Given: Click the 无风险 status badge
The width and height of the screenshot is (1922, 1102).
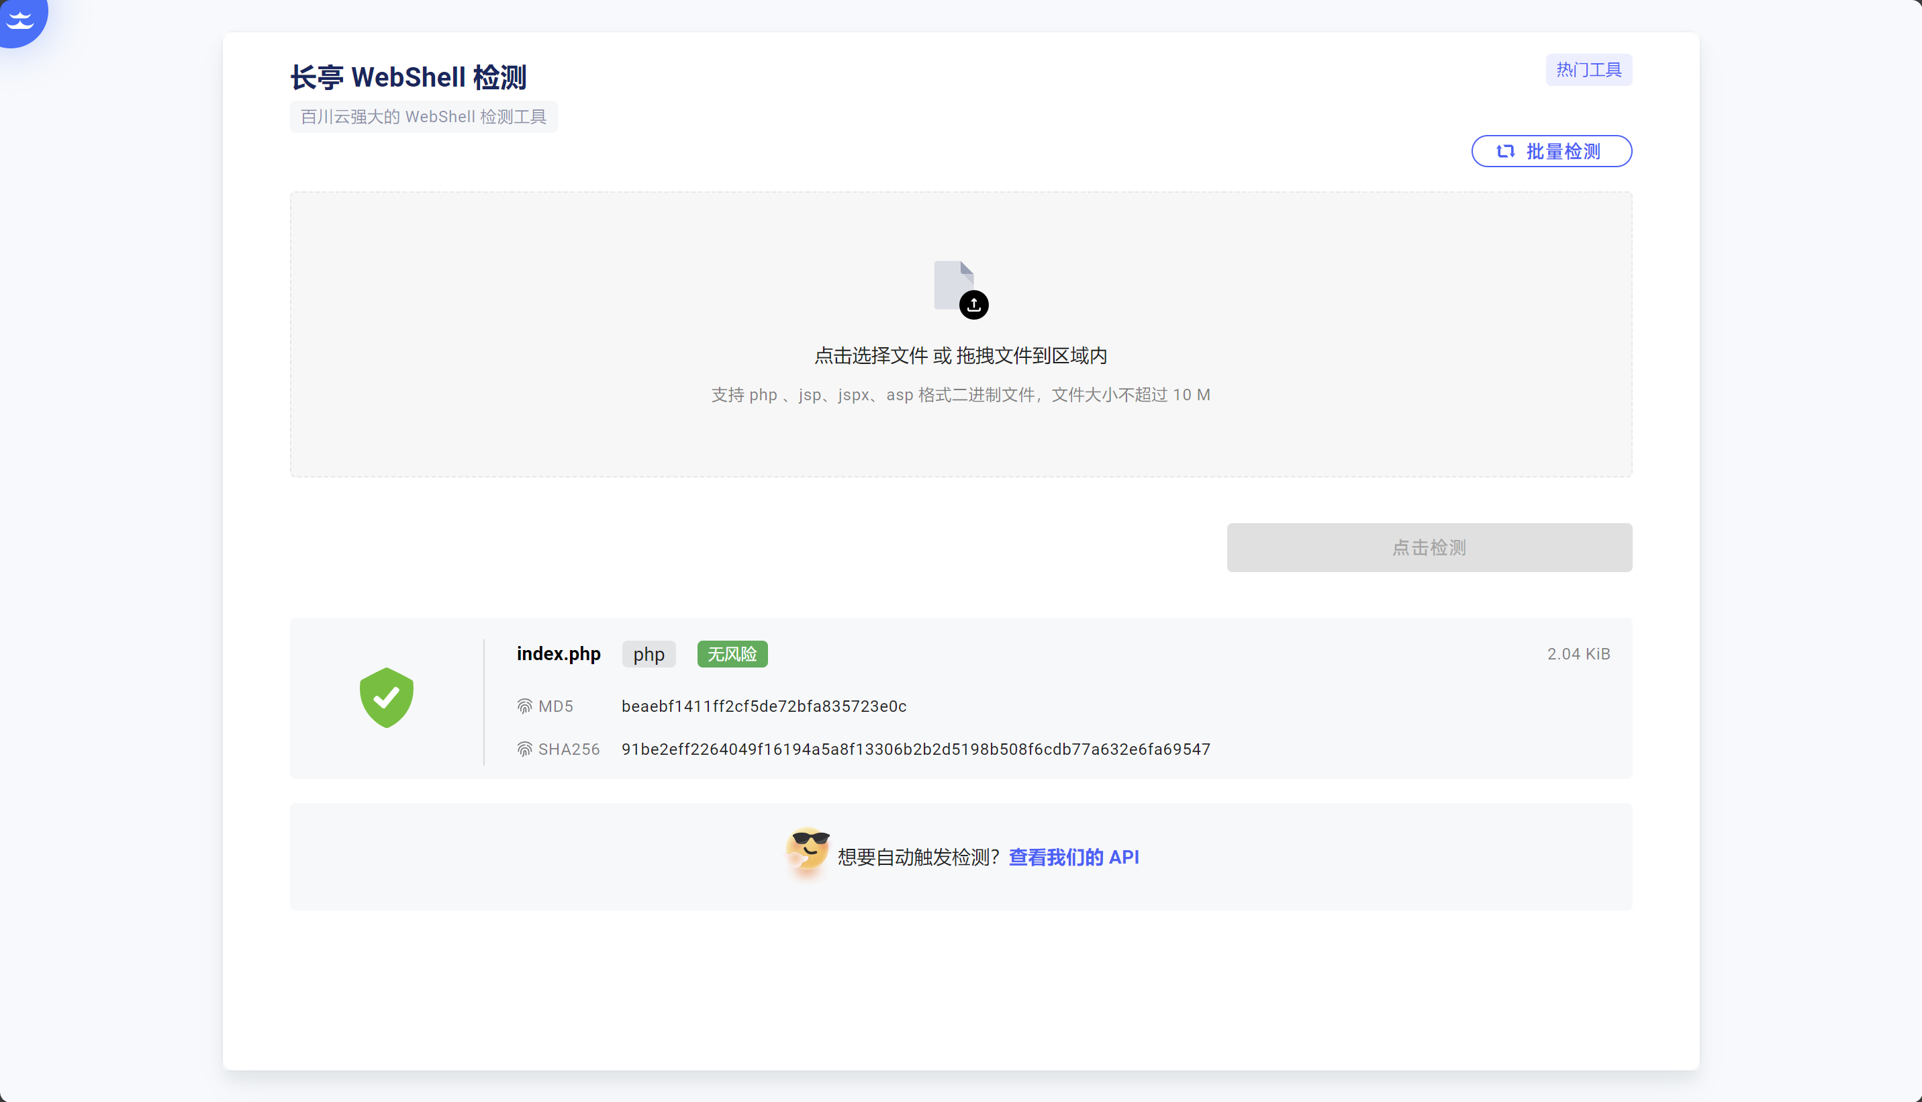Looking at the screenshot, I should click(x=732, y=654).
